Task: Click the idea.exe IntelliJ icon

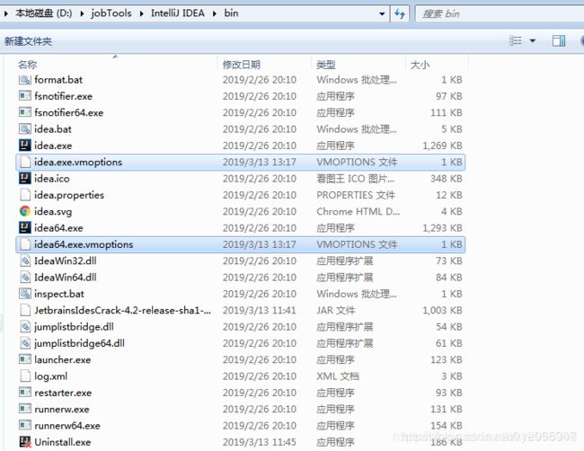Action: (25, 146)
